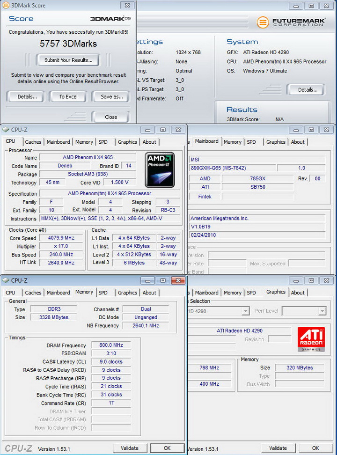The image size is (337, 455).
Task: Click Level 3 cache value 6 MBytes
Action: pos(134,263)
